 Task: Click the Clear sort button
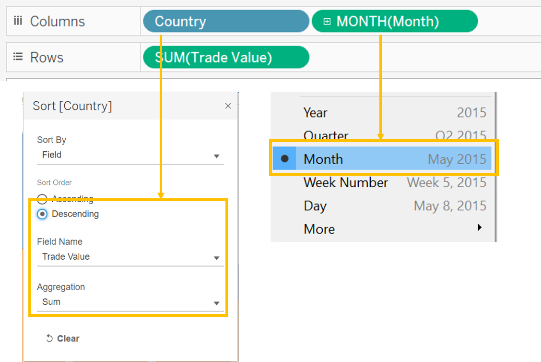pyautogui.click(x=63, y=338)
